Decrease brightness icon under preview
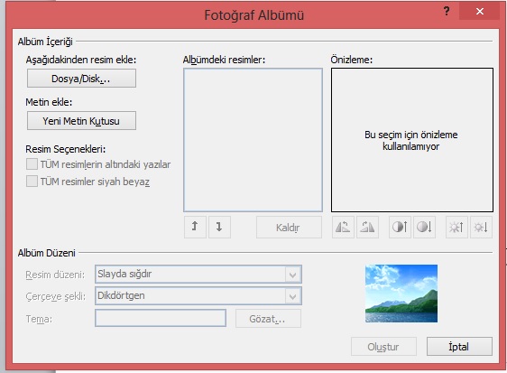Screen dimensions: 507x373 pos(481,227)
